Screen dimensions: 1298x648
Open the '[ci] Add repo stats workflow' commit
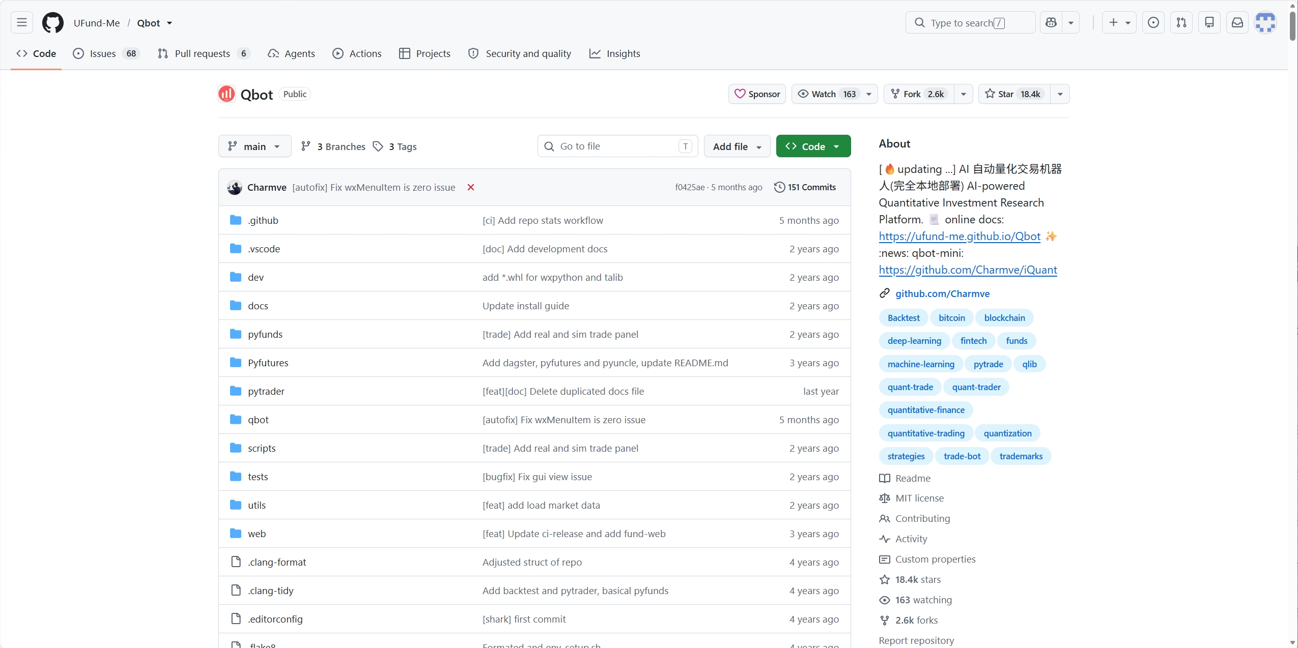pyautogui.click(x=543, y=220)
